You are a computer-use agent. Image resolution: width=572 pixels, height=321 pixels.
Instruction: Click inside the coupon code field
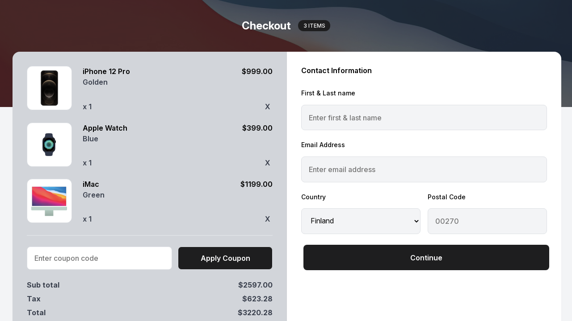click(x=99, y=258)
